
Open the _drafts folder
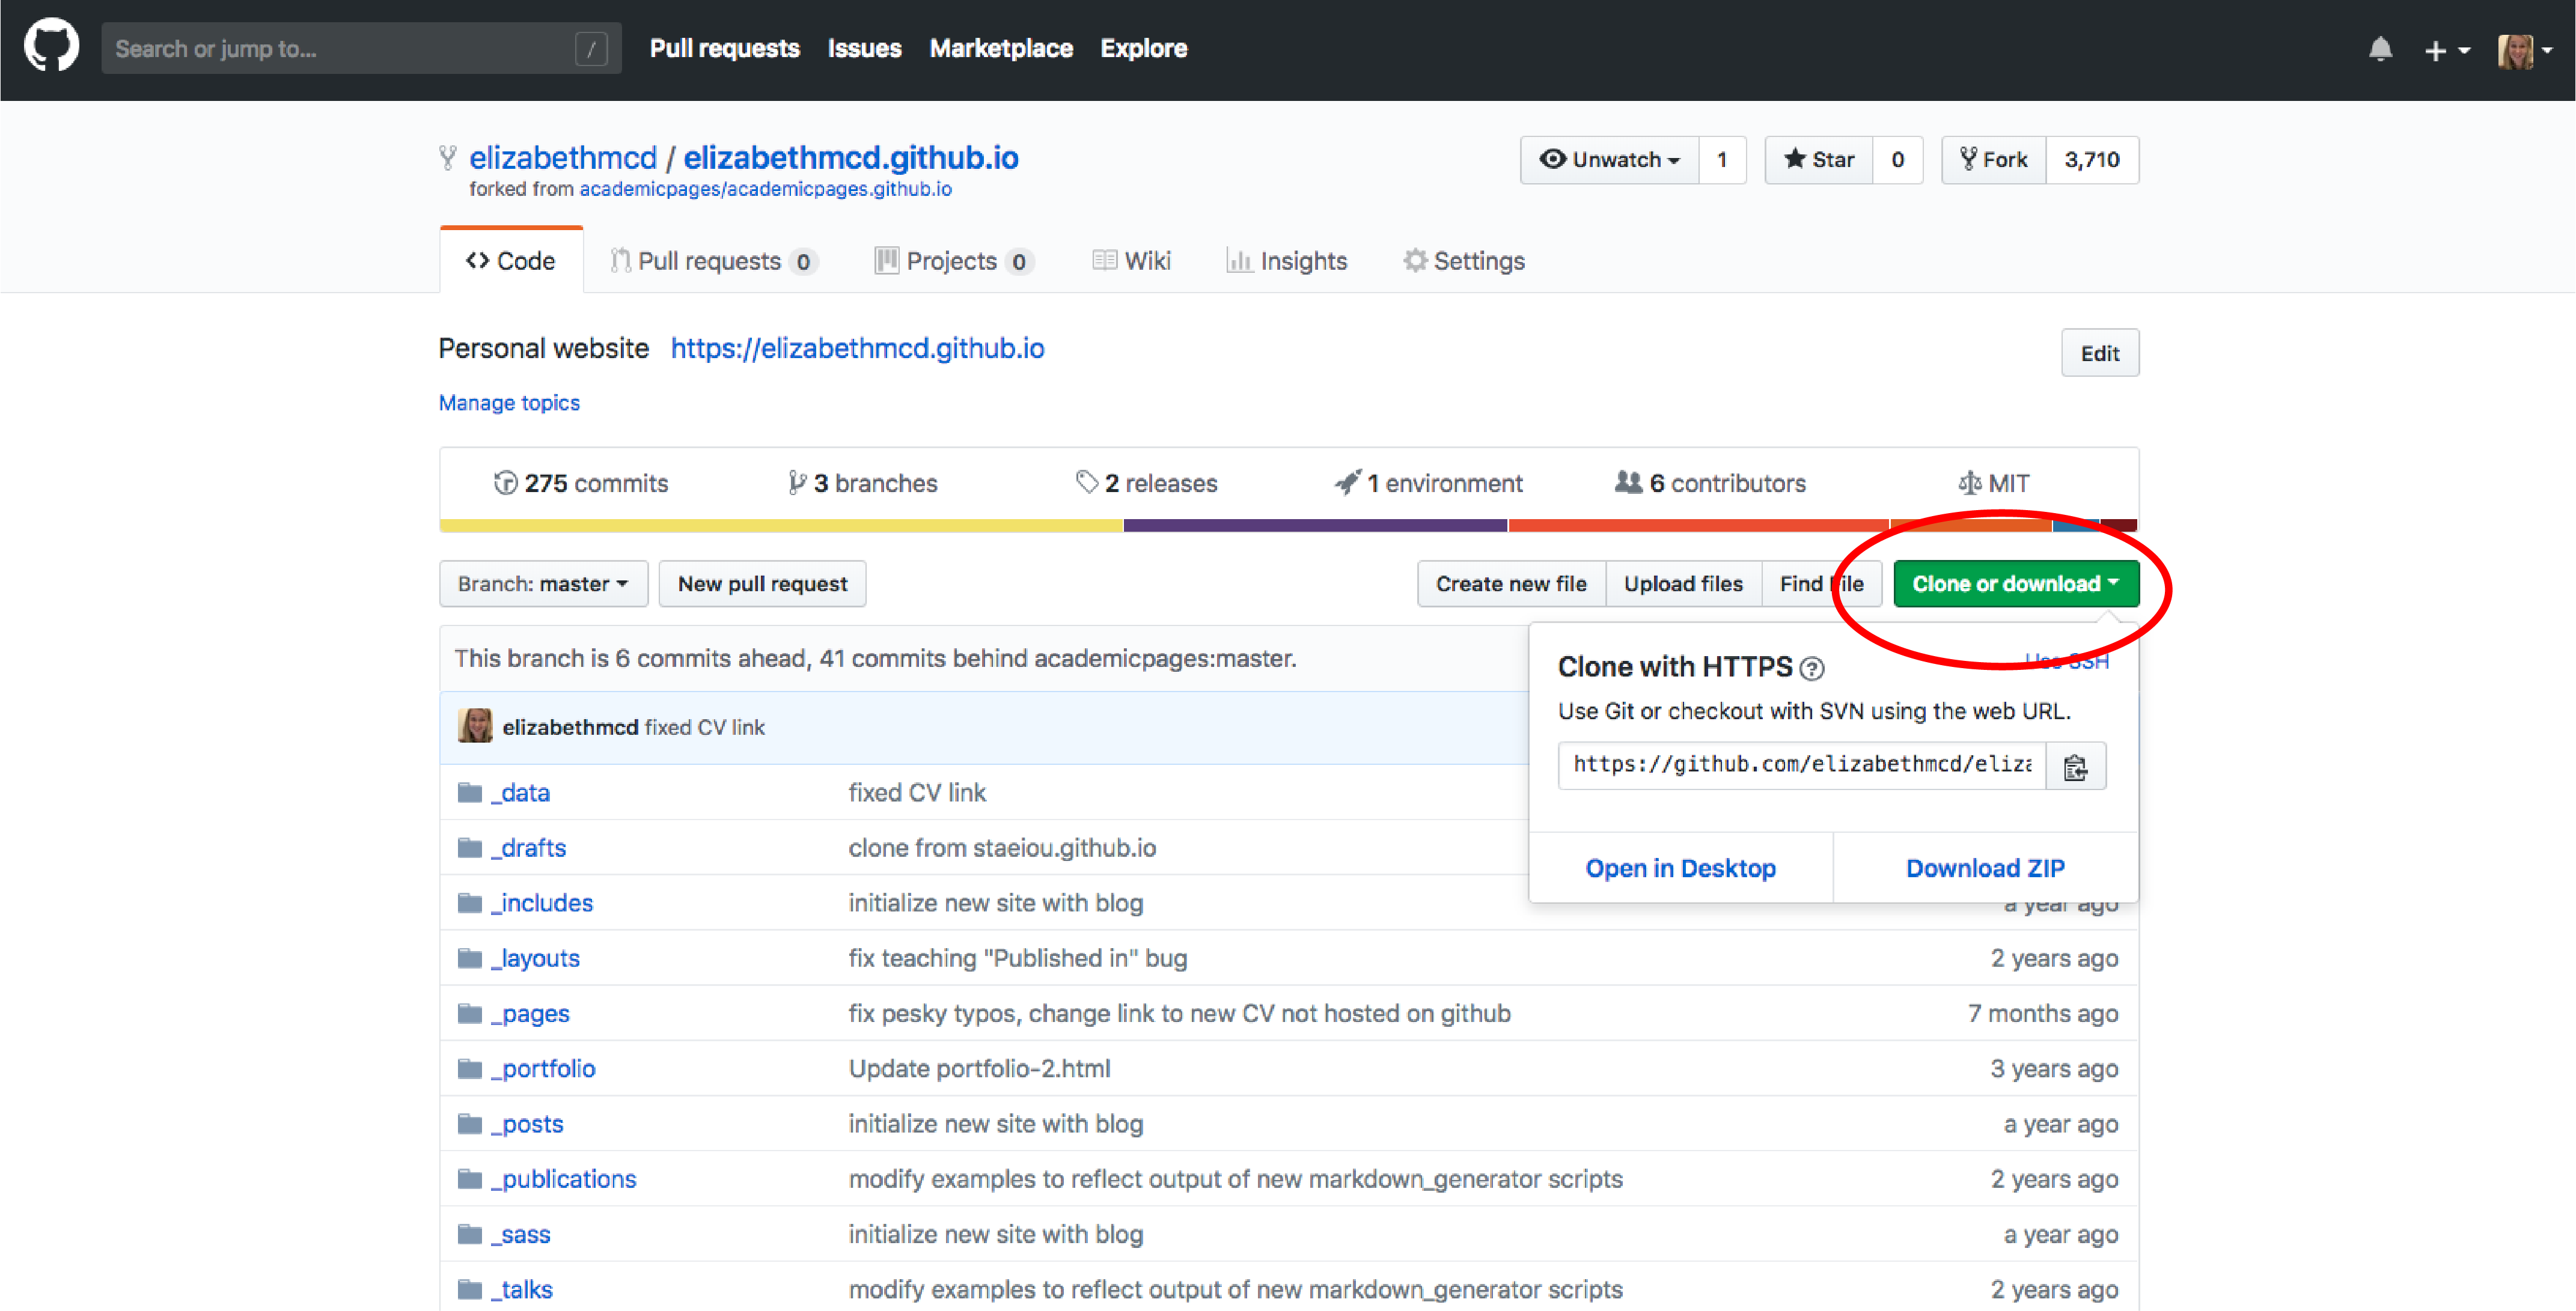tap(529, 848)
